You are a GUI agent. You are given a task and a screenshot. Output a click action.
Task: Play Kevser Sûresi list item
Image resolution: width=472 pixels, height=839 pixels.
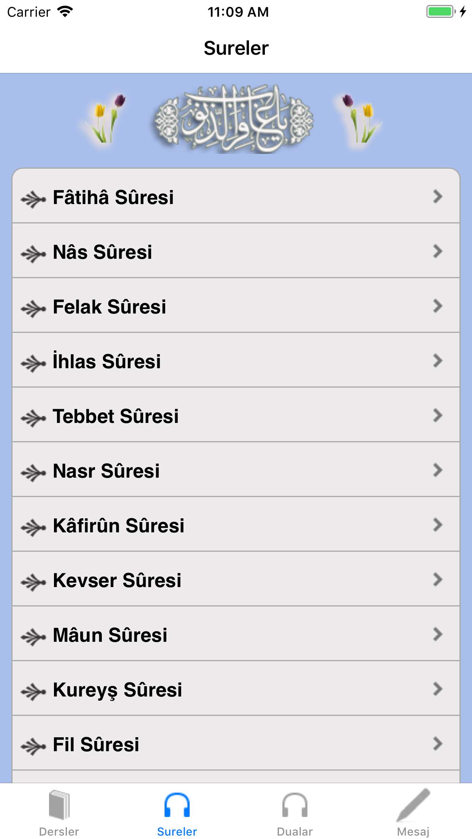[117, 580]
